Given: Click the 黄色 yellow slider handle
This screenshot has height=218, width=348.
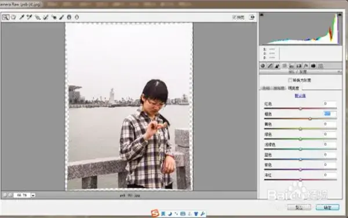Looking at the screenshot, I should click(x=300, y=129).
